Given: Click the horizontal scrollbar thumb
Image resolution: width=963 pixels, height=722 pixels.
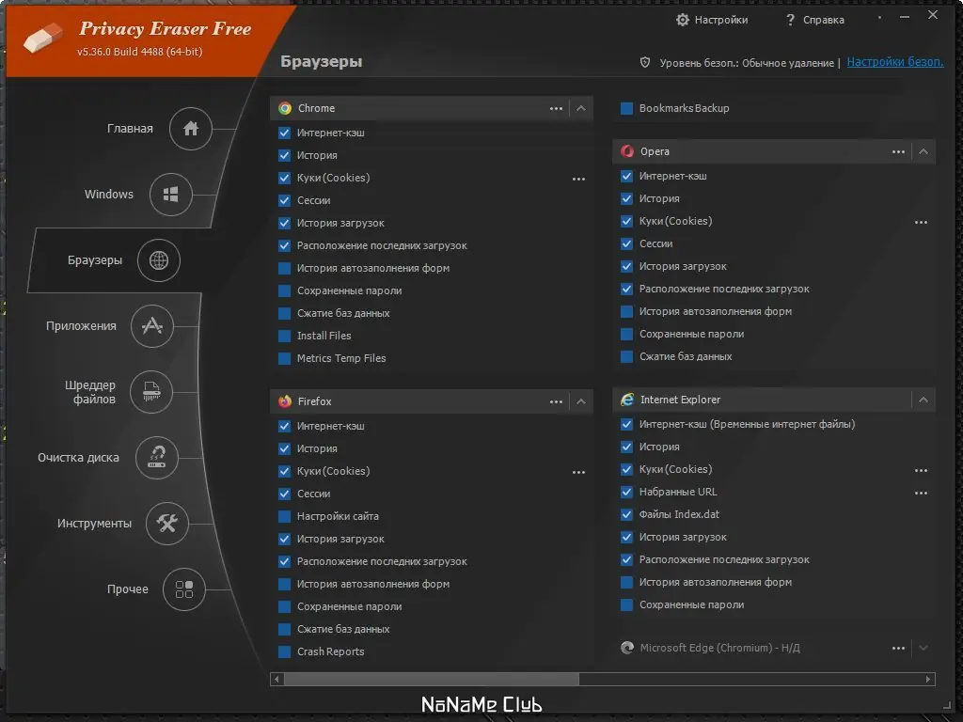Looking at the screenshot, I should (431, 679).
